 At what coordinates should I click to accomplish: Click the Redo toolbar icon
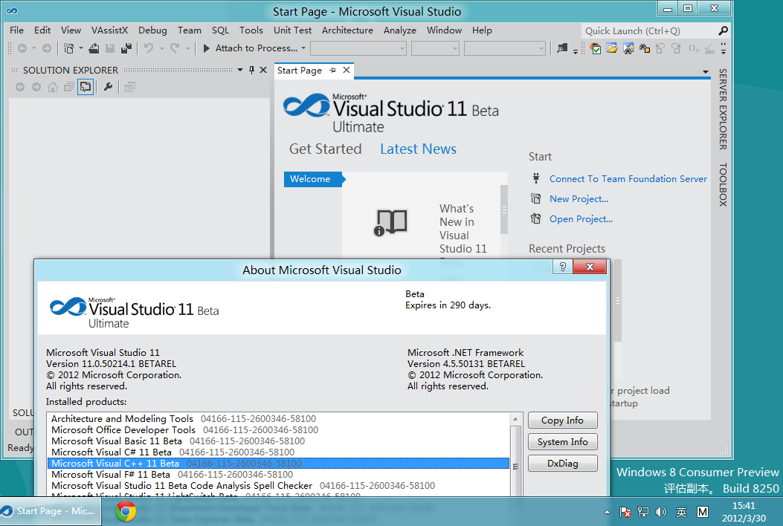(174, 48)
